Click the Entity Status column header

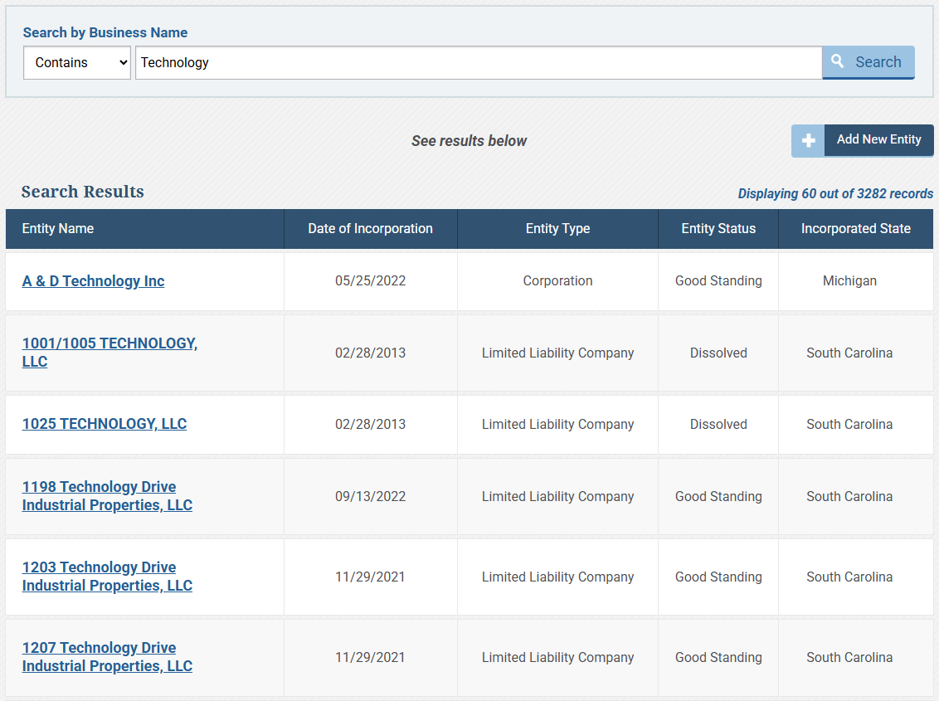[718, 229]
